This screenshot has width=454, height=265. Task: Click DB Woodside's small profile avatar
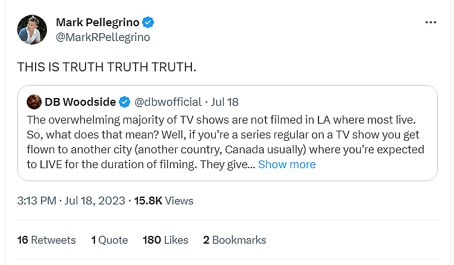[34, 102]
